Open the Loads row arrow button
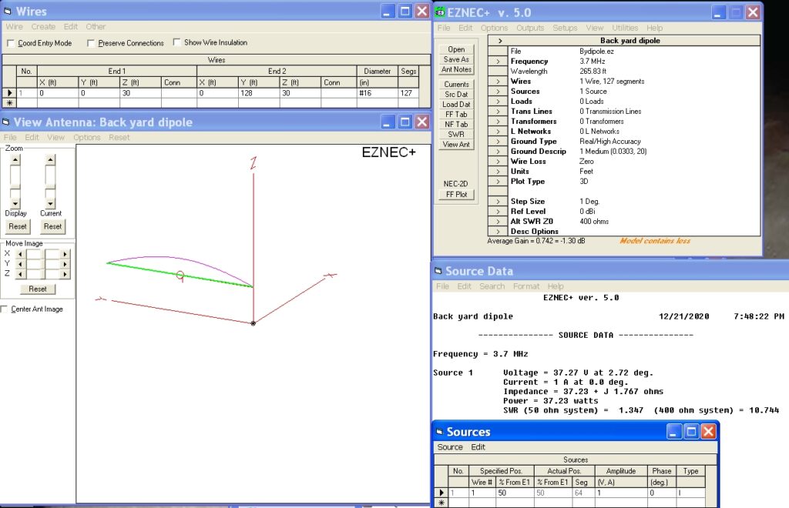Image resolution: width=789 pixels, height=508 pixels. pyautogui.click(x=499, y=102)
